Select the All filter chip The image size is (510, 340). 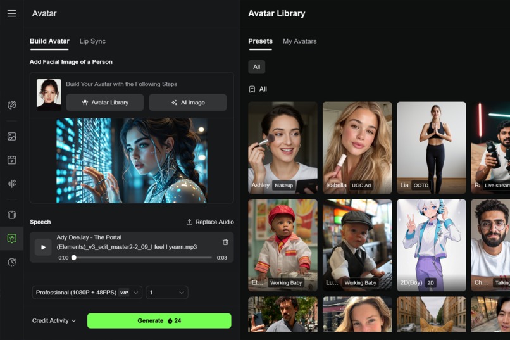(x=257, y=66)
